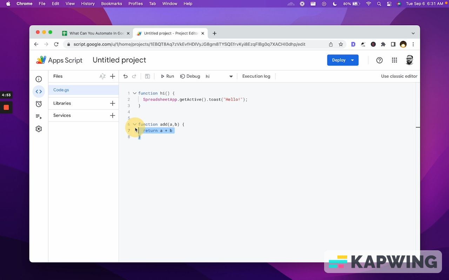Open a new Chrome tab
This screenshot has height=280, width=449.
(x=214, y=33)
